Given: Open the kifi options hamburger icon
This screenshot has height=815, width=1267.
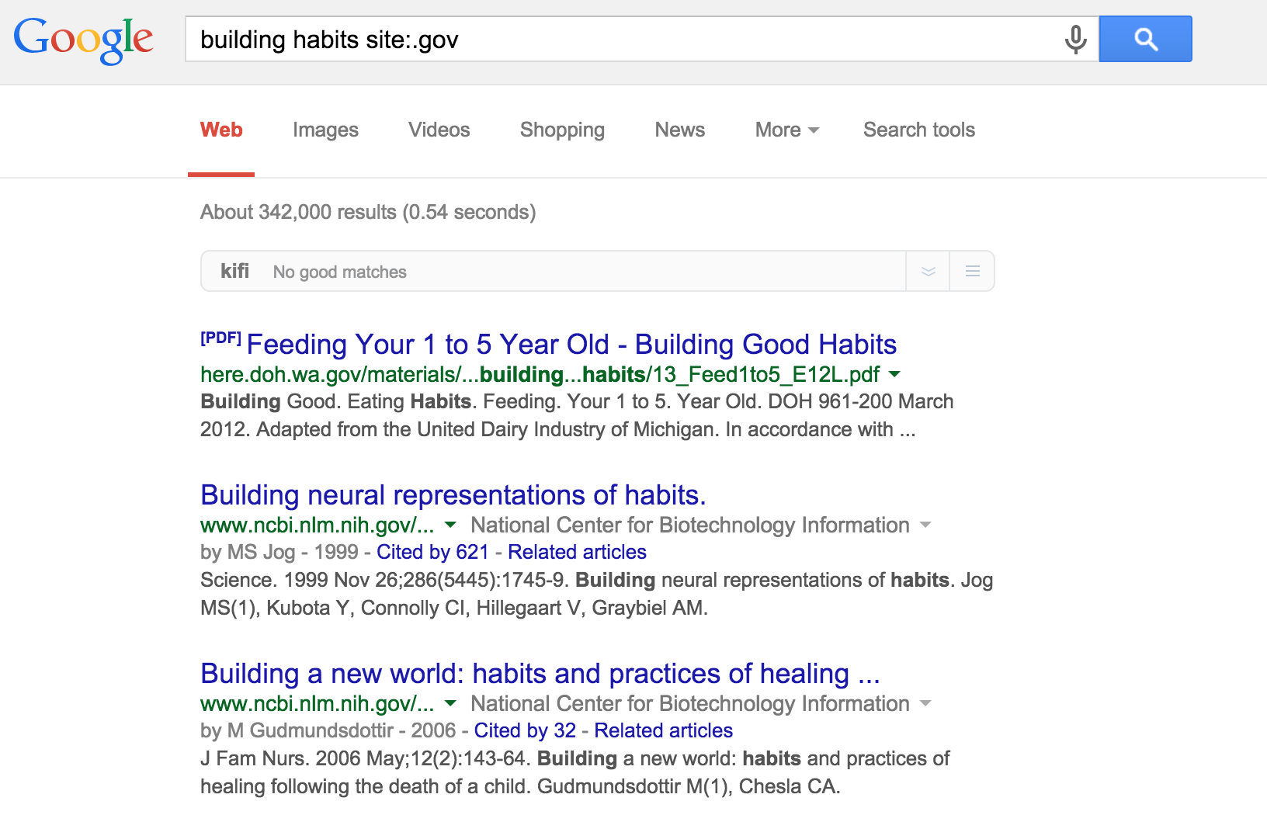Looking at the screenshot, I should (x=972, y=271).
